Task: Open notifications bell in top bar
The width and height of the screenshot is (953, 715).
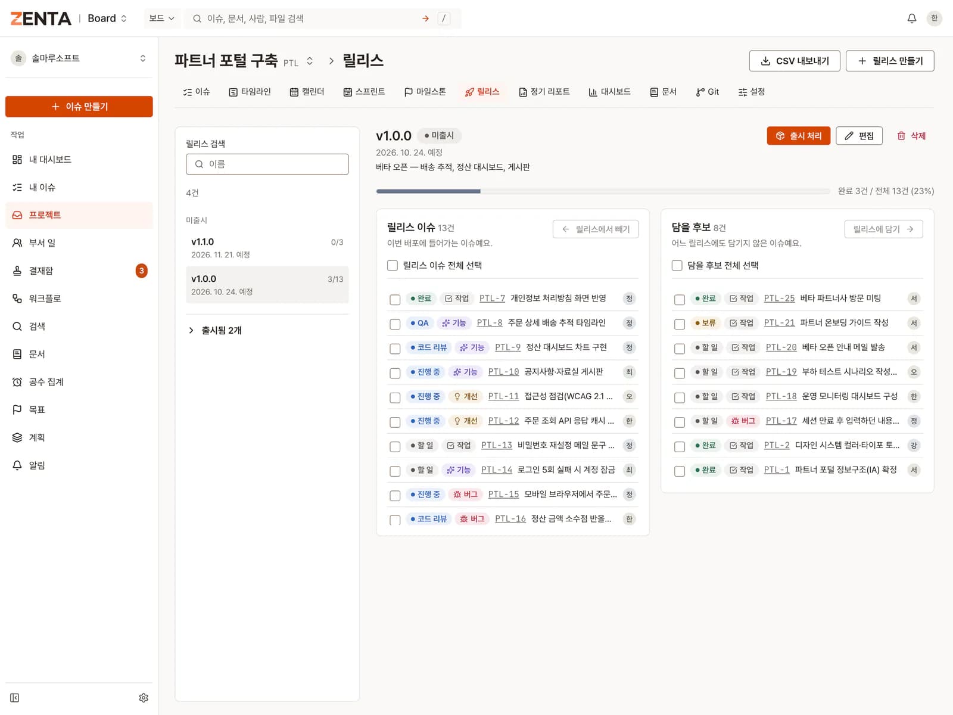Action: click(x=911, y=18)
